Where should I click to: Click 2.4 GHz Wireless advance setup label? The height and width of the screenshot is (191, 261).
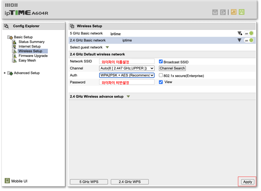(97, 97)
